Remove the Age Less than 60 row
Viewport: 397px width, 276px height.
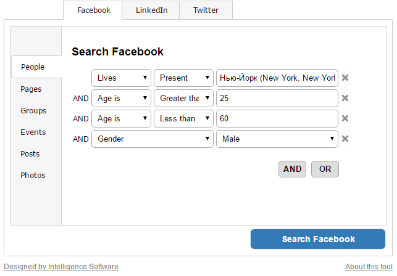tap(345, 118)
